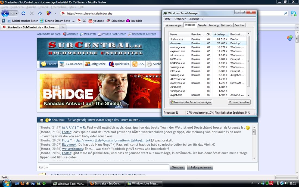The image size is (299, 187).
Task: Switch to the Netzwerk tab
Action: click(x=226, y=25)
